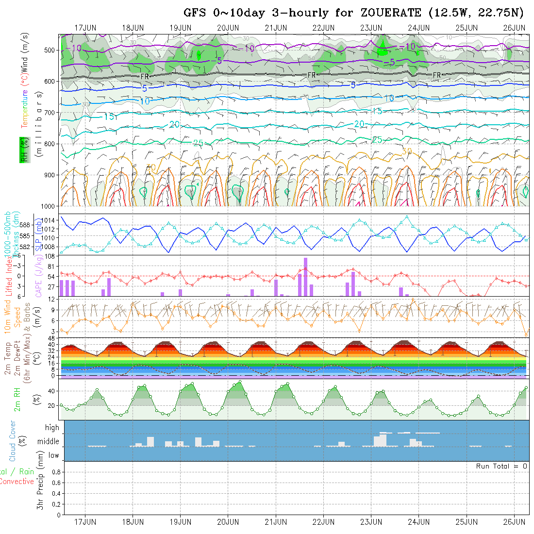This screenshot has height=534, width=534.
Task: Select the top 17JUN date label
Action: tap(85, 28)
